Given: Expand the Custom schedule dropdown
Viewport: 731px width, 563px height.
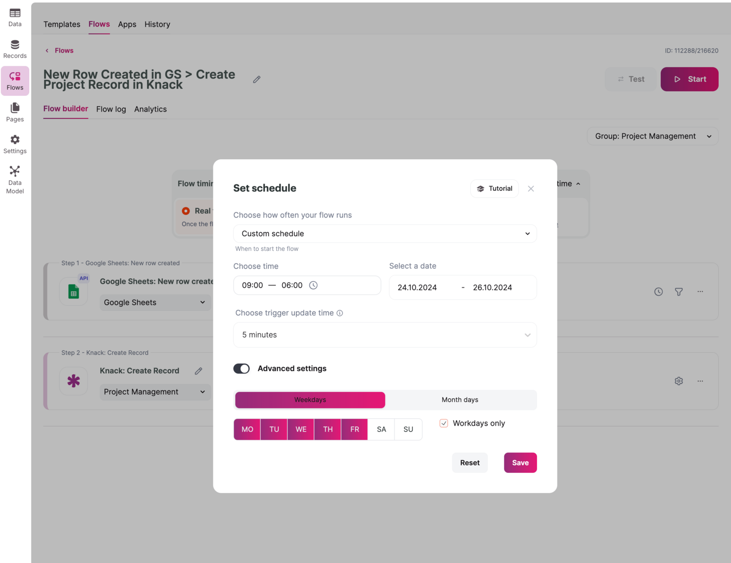Looking at the screenshot, I should (x=385, y=234).
